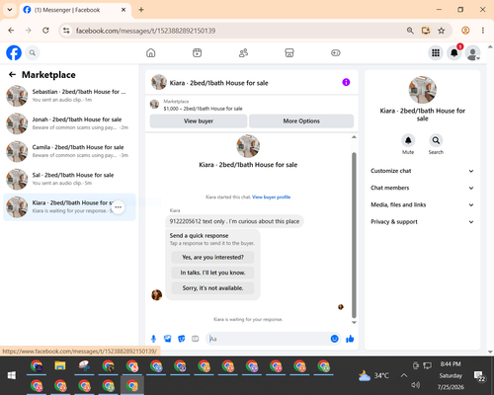The height and width of the screenshot is (395, 494).
Task: Select Jonah conversation in list
Action: point(69,123)
